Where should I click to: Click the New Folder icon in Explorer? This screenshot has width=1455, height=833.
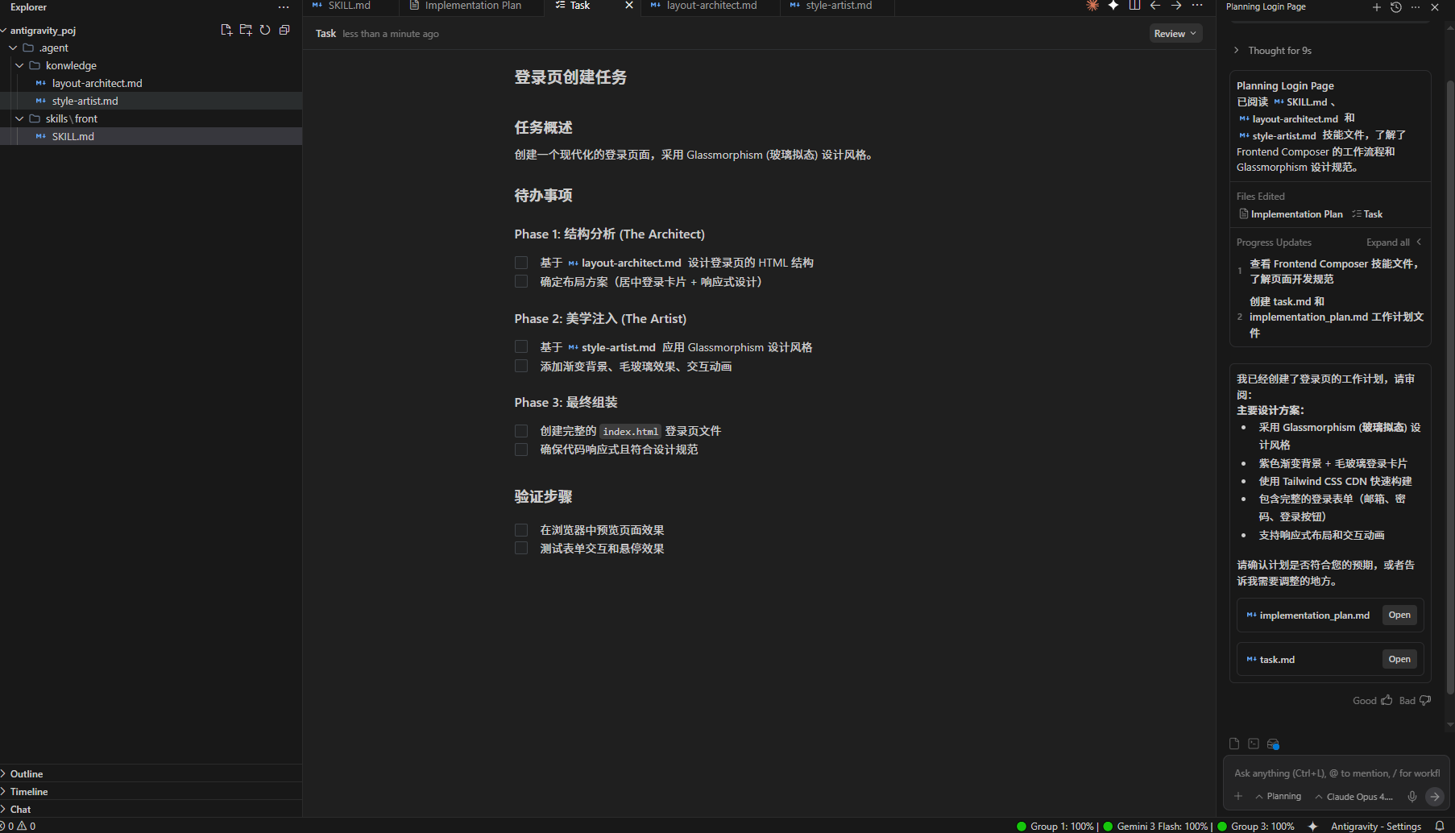point(246,30)
